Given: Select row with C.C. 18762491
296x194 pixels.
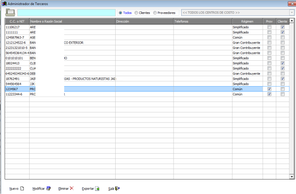Looking at the screenshot, I should coord(147,78).
